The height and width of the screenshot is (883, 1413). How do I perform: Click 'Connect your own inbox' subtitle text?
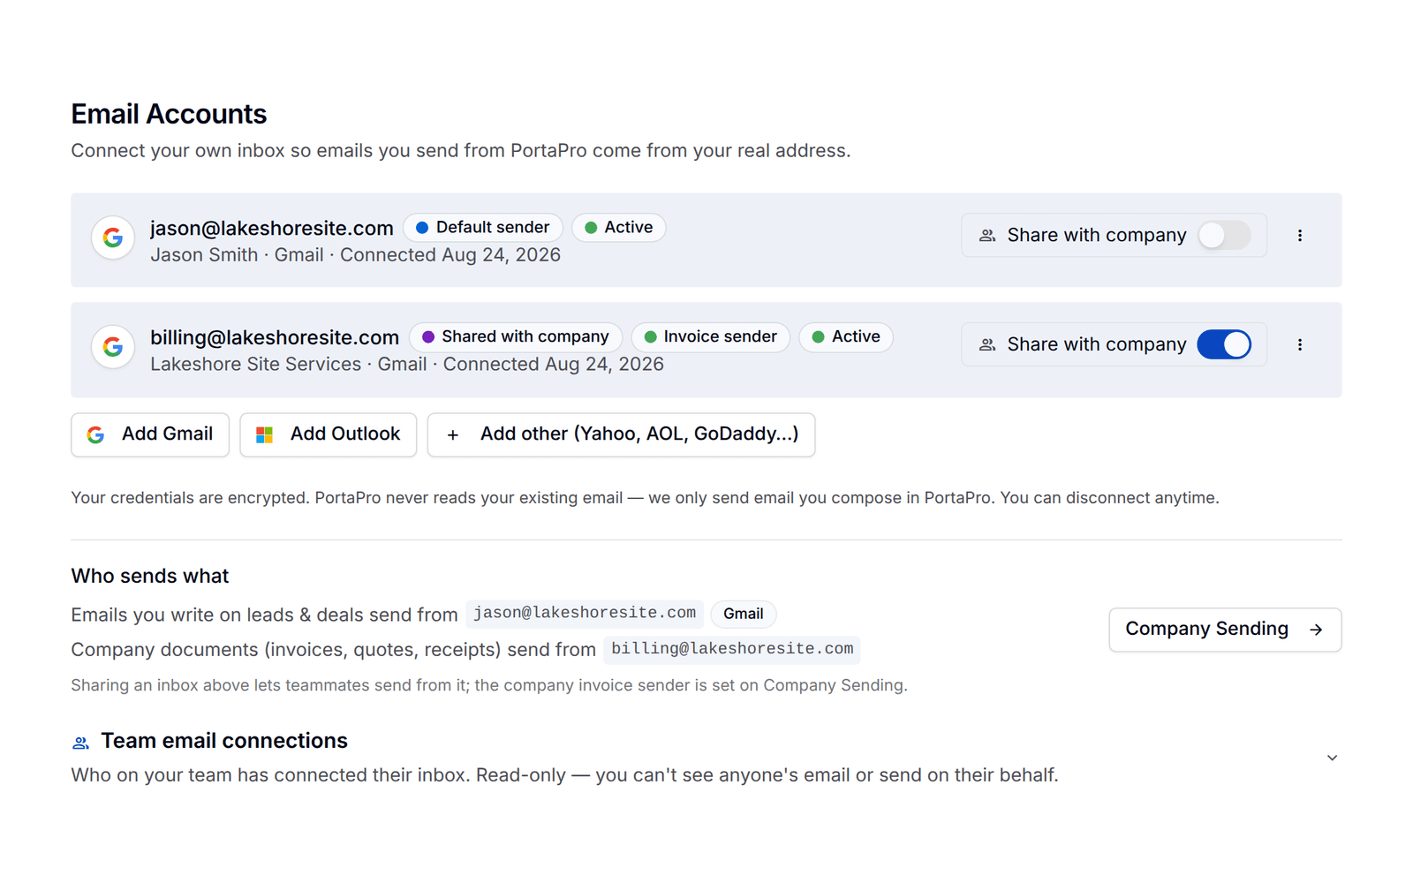tap(461, 151)
